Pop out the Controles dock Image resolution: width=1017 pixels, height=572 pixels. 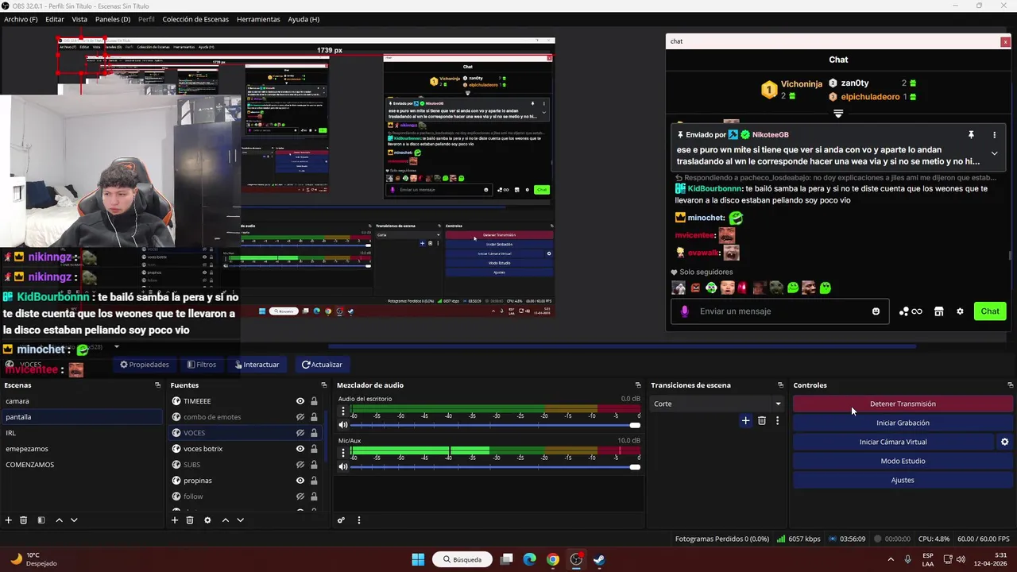coord(1010,385)
